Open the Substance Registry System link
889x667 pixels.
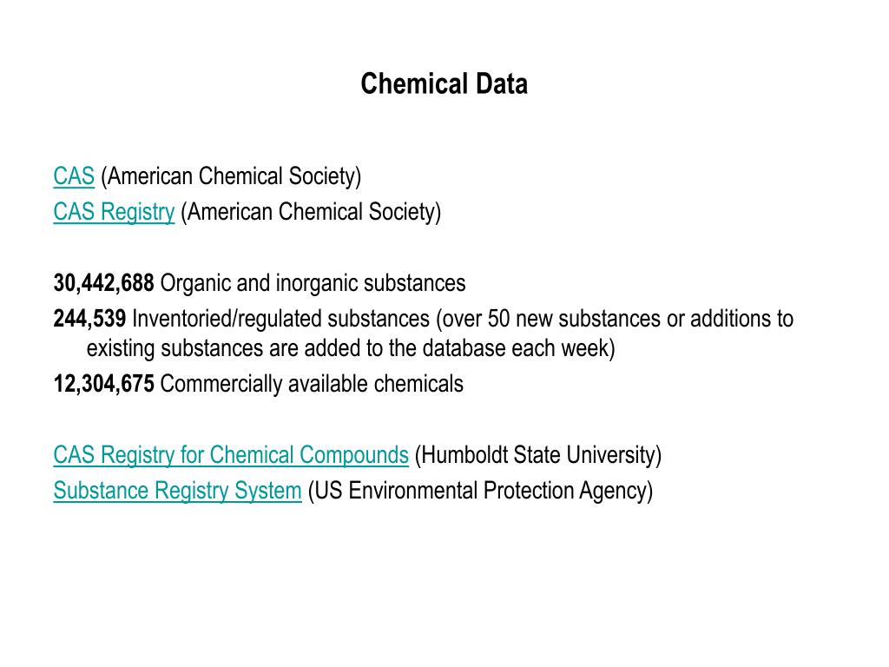(177, 491)
